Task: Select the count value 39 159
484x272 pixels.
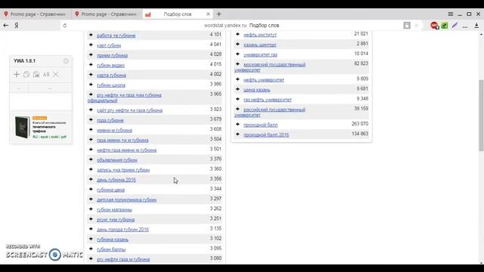Action: tap(361, 109)
